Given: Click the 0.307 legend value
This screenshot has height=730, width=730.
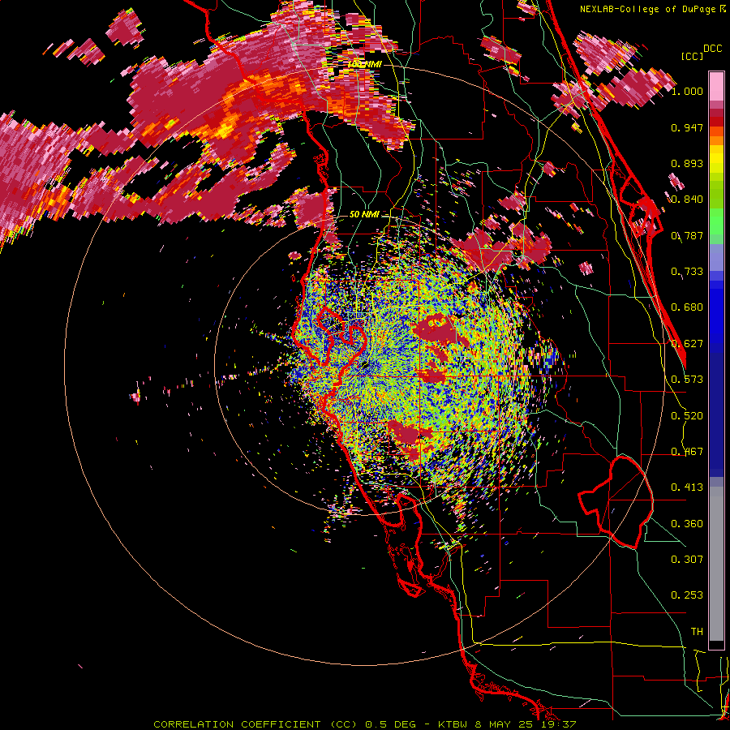Looking at the screenshot, I should coord(687,560).
